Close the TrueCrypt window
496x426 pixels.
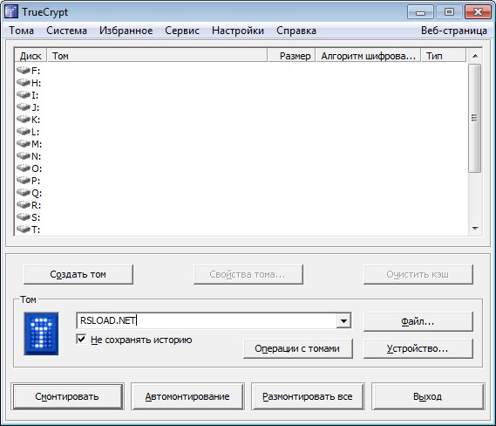[478, 12]
